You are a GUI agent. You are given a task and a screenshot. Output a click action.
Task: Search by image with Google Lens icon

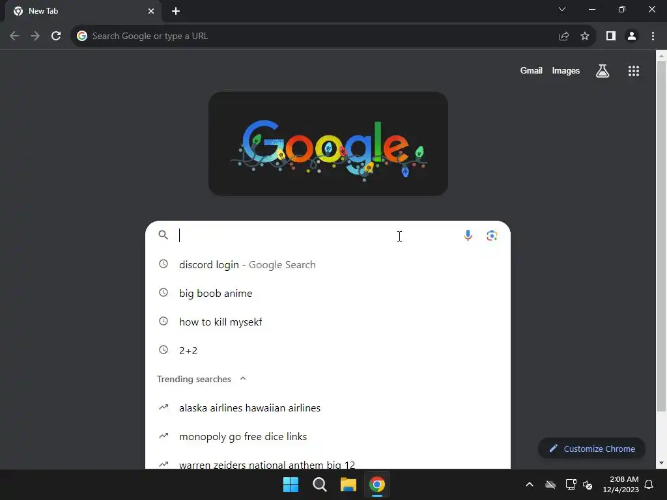pyautogui.click(x=492, y=235)
